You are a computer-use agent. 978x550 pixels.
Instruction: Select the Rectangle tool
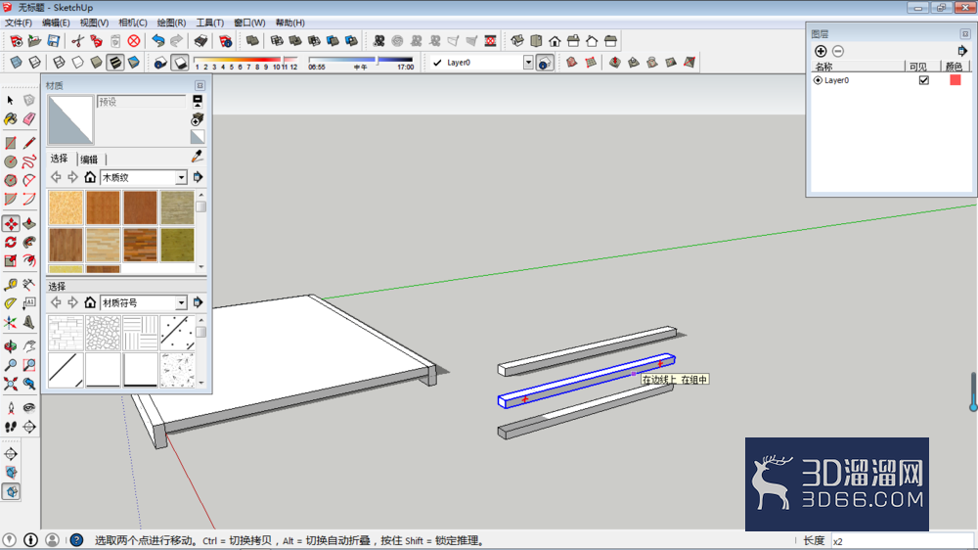(x=11, y=143)
